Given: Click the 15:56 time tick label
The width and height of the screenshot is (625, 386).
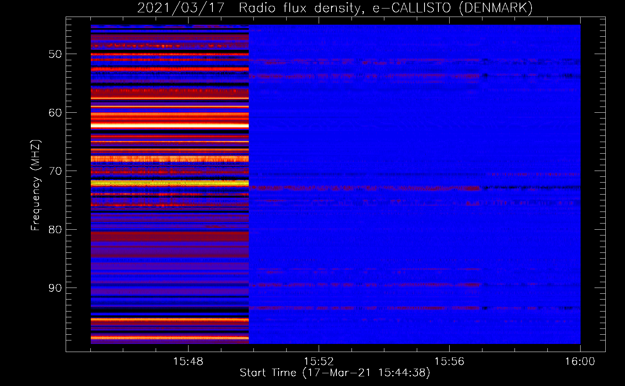Looking at the screenshot, I should [449, 362].
